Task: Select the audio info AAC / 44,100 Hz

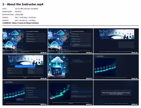Action: click(x=25, y=20)
